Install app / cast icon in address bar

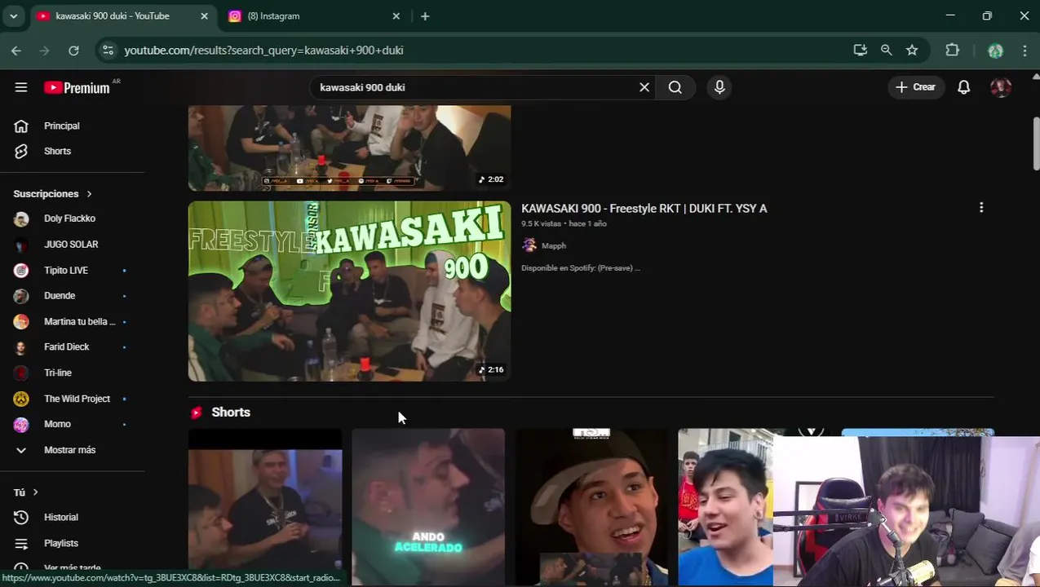(861, 51)
